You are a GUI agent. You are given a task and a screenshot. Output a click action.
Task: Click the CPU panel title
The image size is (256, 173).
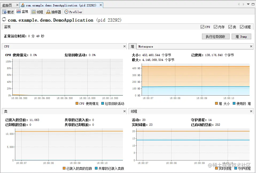tap(6, 46)
